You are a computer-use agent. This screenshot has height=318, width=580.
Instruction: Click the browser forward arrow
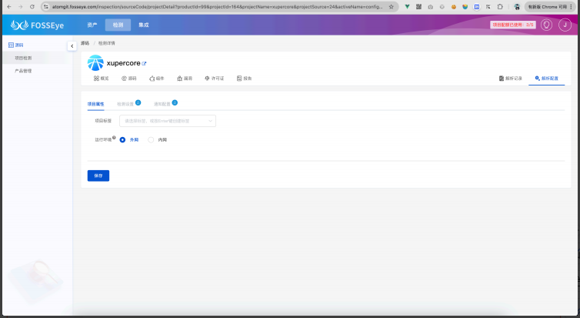21,7
